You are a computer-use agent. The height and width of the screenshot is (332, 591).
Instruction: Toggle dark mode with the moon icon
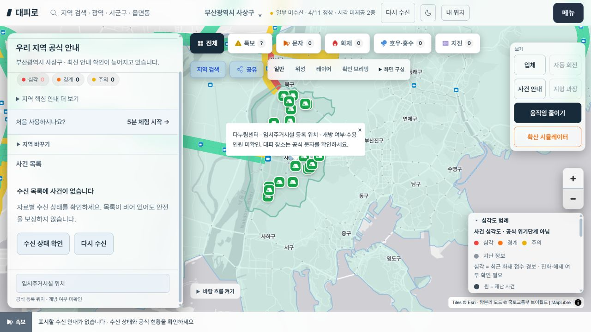(428, 13)
